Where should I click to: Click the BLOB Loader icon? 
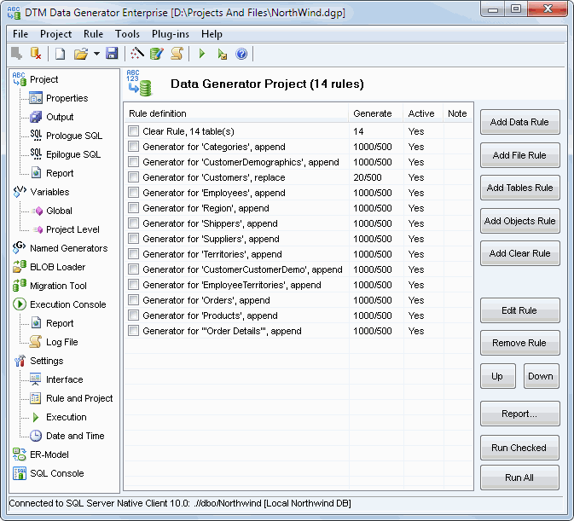point(20,266)
